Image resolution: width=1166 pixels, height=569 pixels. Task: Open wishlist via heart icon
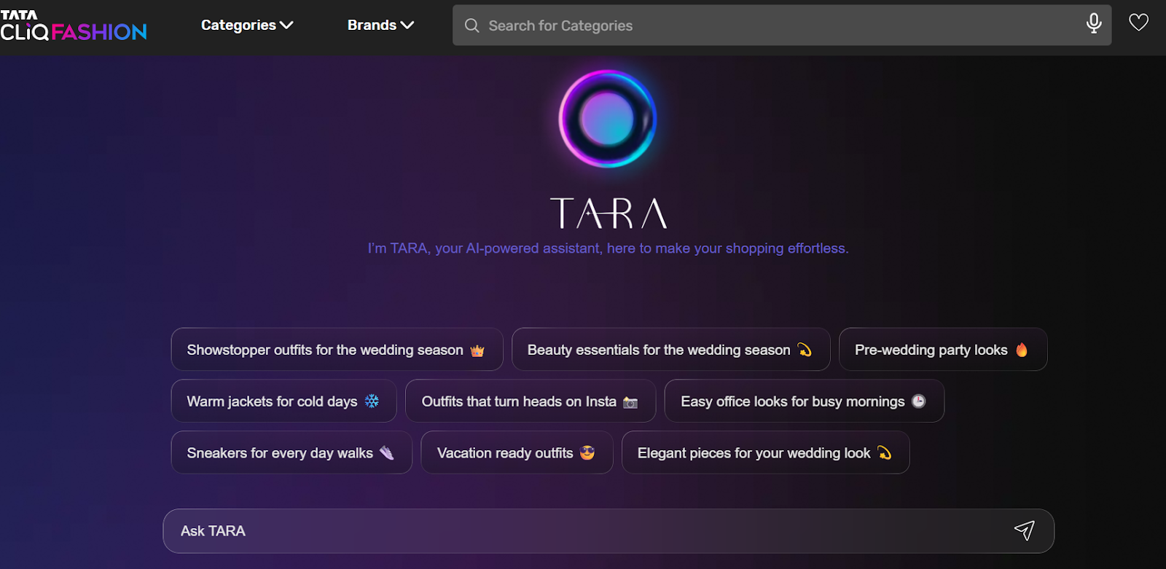pyautogui.click(x=1138, y=23)
